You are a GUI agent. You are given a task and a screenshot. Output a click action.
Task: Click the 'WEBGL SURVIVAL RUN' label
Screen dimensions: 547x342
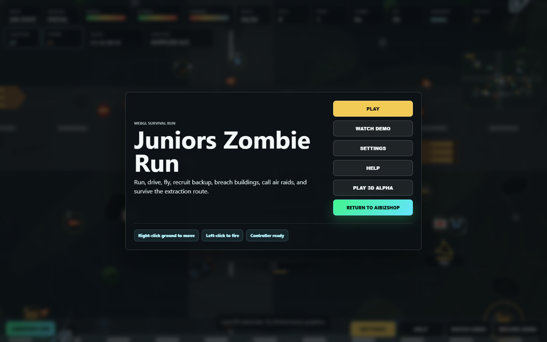155,123
